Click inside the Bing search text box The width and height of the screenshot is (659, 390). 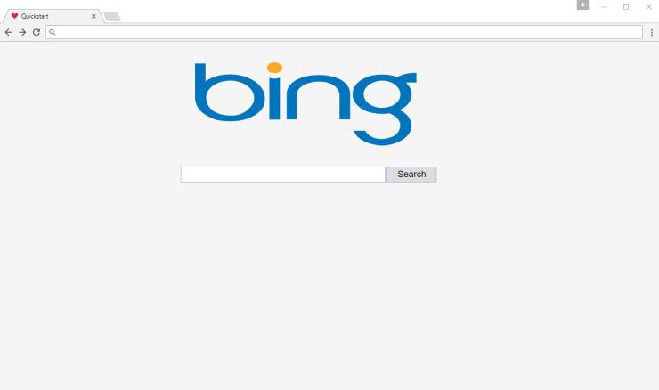283,175
